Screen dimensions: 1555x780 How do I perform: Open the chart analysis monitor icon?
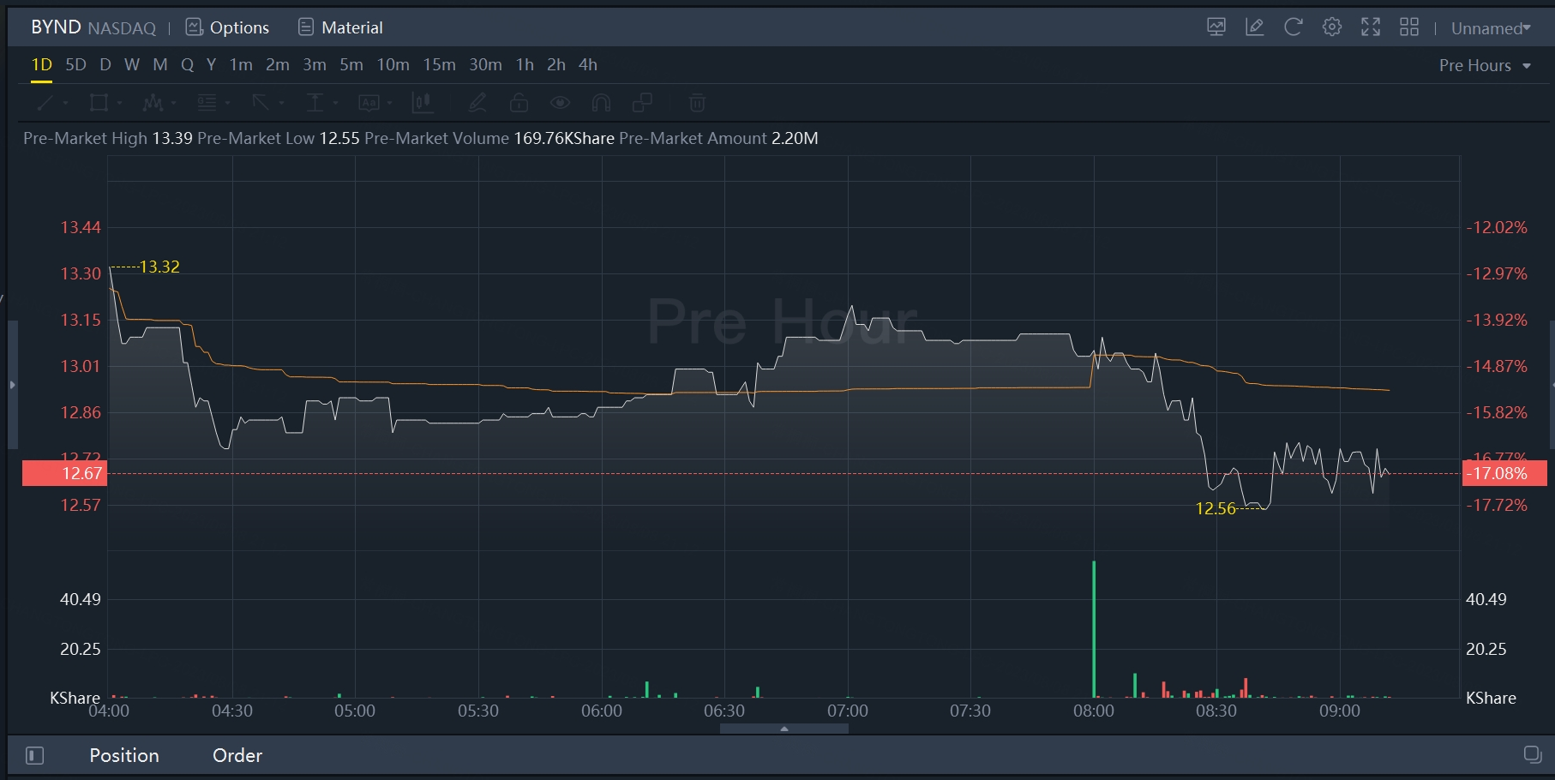(1216, 27)
